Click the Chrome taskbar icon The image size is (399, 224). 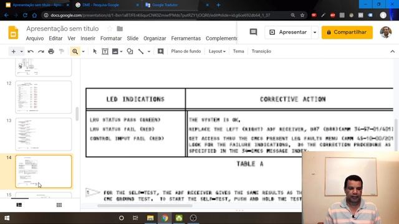(165, 218)
